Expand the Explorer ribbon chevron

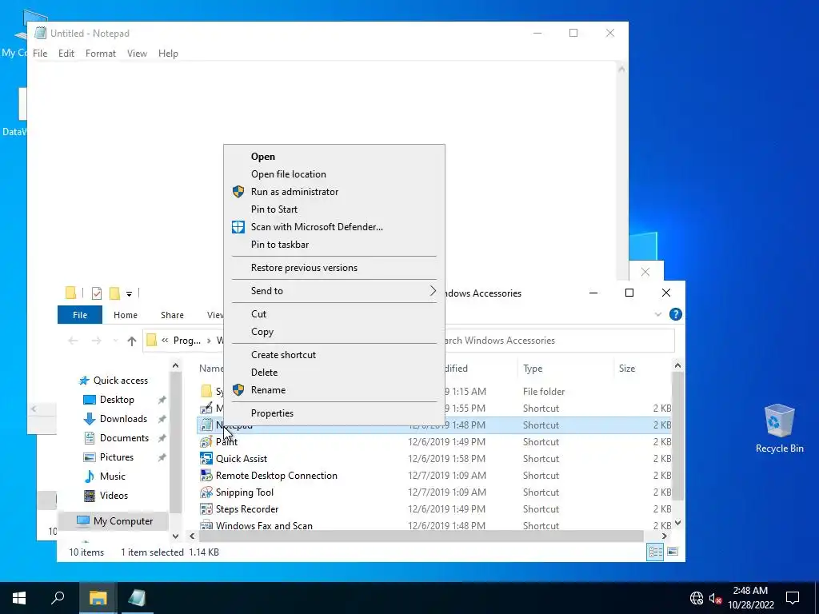point(658,314)
